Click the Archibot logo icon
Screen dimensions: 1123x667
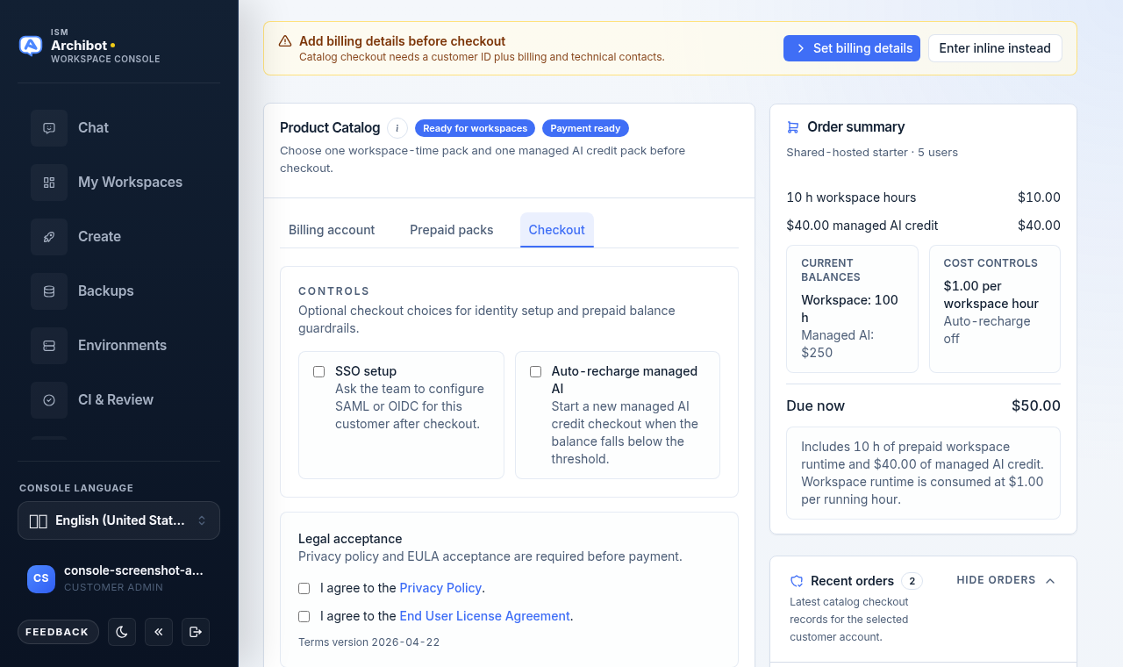pos(31,46)
